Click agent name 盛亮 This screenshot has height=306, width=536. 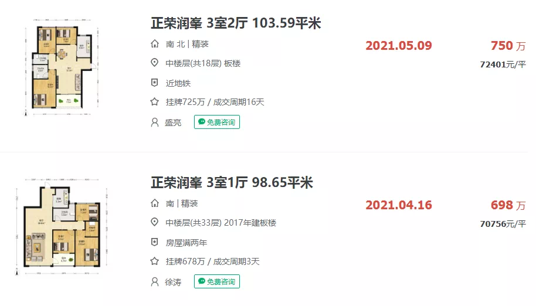tap(174, 123)
